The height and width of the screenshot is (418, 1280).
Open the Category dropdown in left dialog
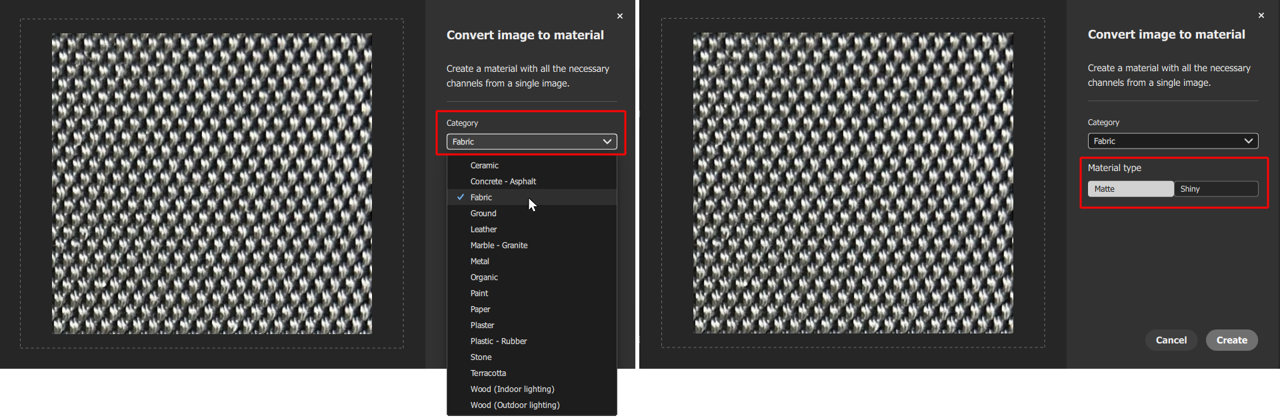531,142
